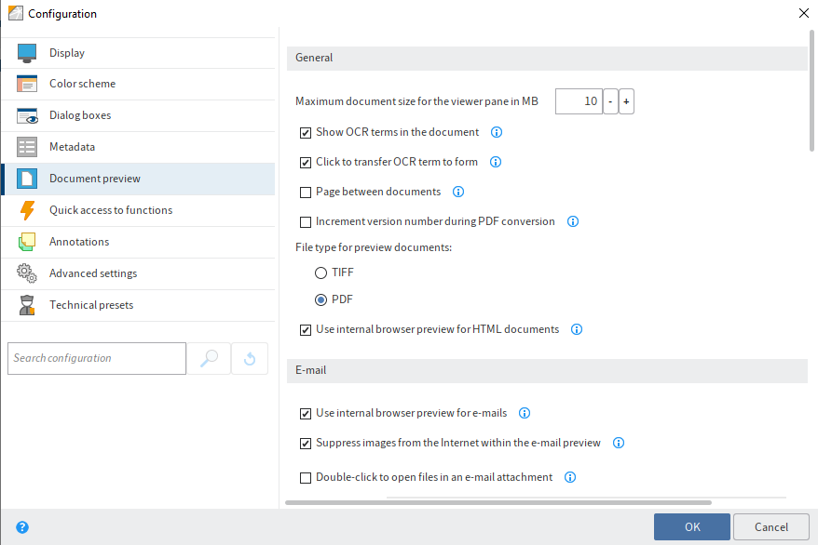Click the Advanced settings gears icon
The image size is (818, 545).
[x=27, y=273]
